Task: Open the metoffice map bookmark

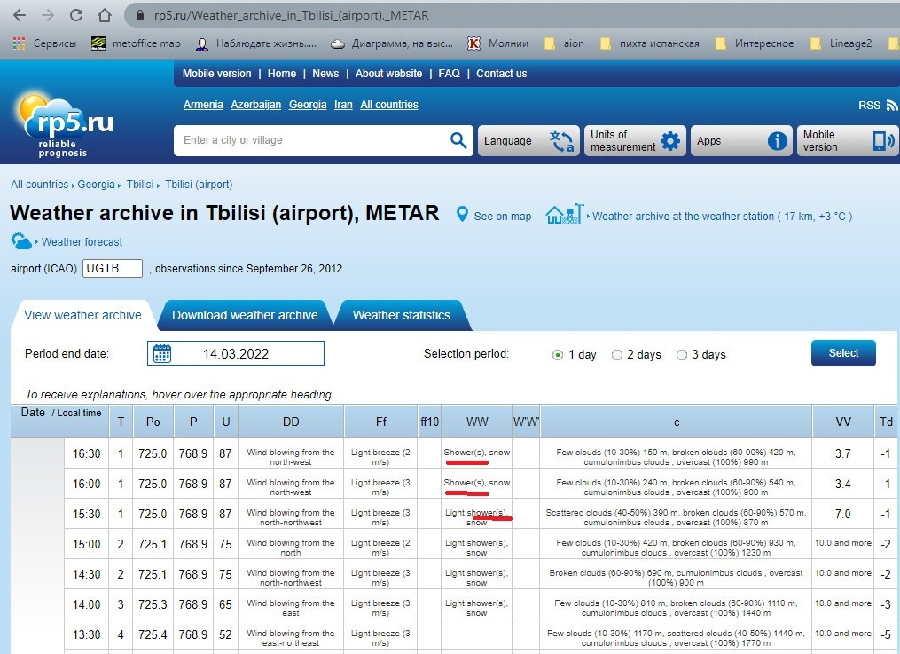Action: [136, 43]
